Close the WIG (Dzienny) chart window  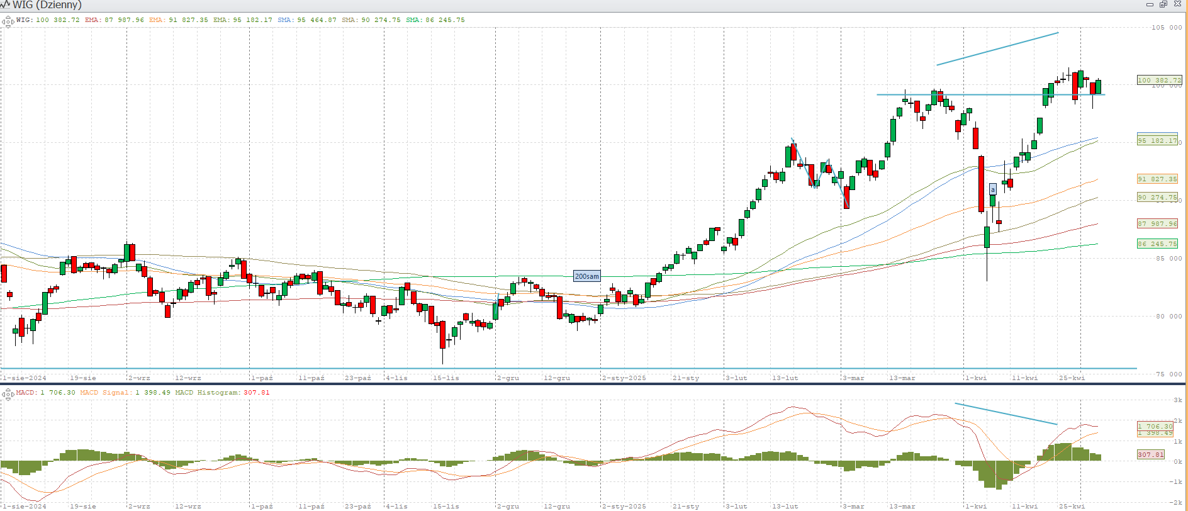click(x=1176, y=4)
